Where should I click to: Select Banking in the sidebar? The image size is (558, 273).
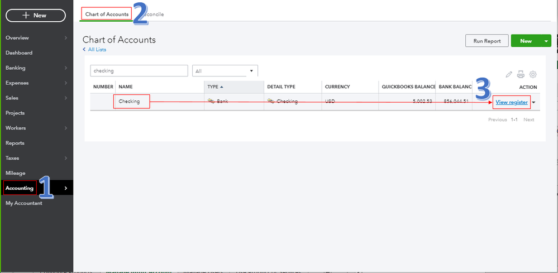point(15,68)
